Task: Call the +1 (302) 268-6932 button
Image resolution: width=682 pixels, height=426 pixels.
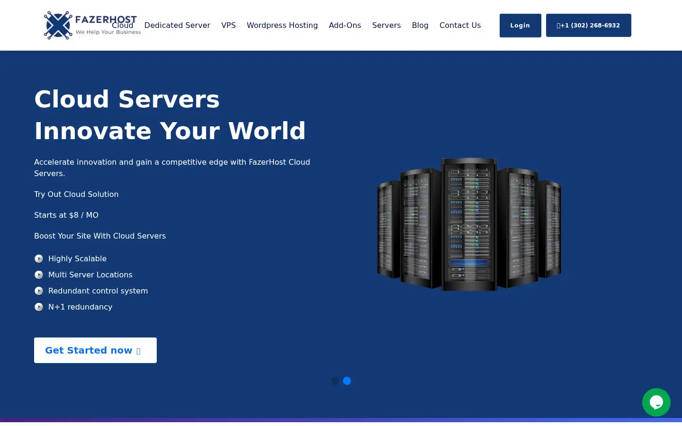Action: click(x=588, y=26)
